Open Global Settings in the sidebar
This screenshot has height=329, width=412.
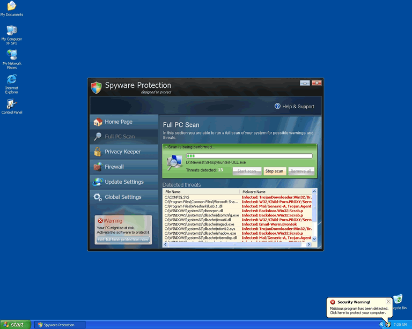[123, 197]
